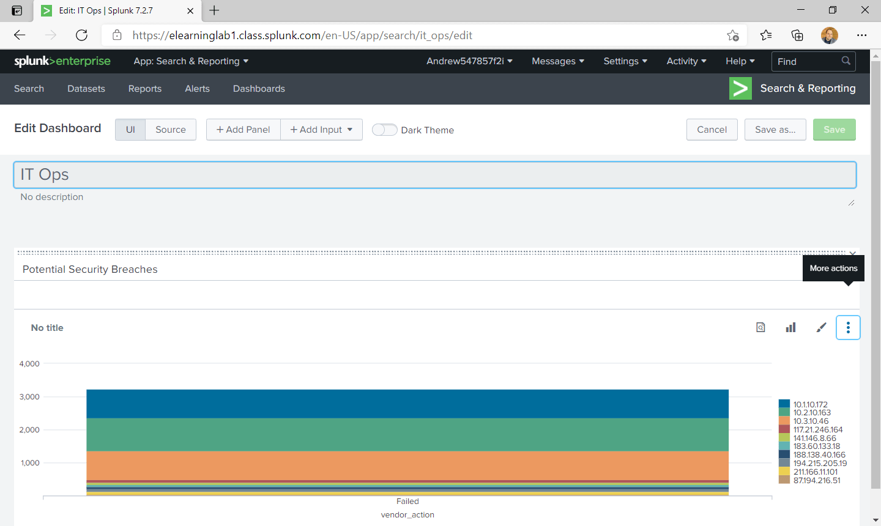Open the format visualization paintbrush
Screen dimensions: 881x526
click(x=821, y=327)
